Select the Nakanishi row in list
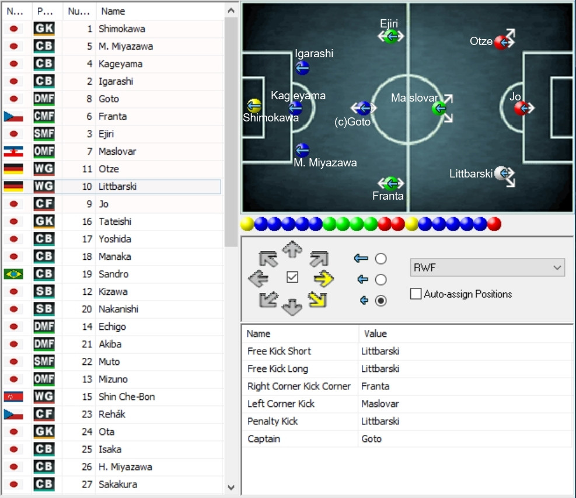This screenshot has height=498, width=576. 112,309
